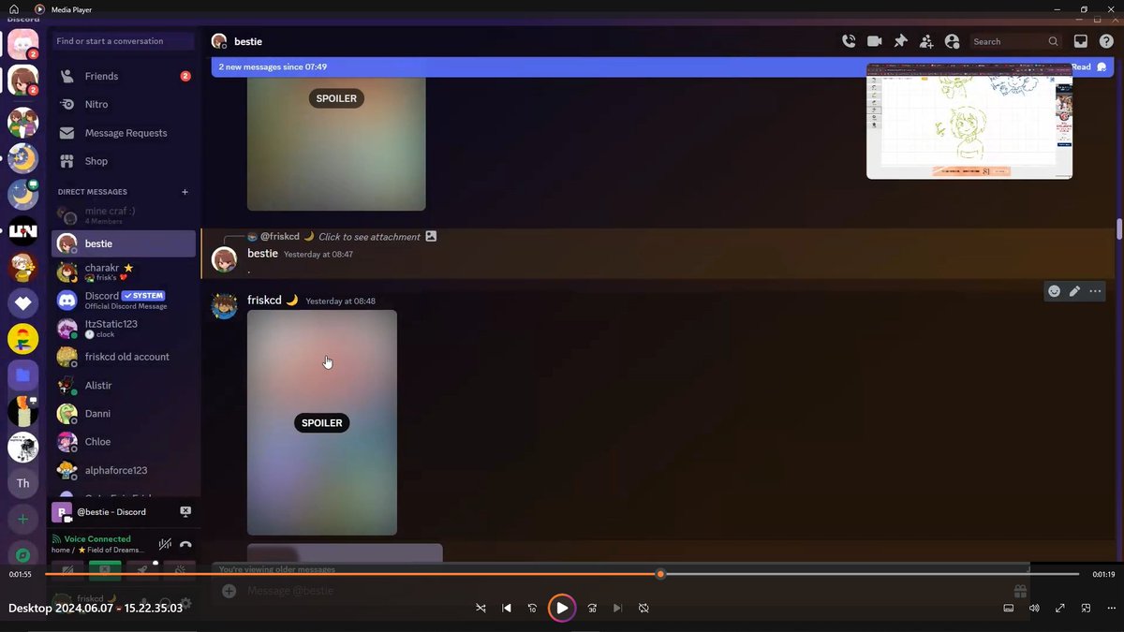Open the Discord inbox icon
1124x632 pixels.
[1080, 41]
